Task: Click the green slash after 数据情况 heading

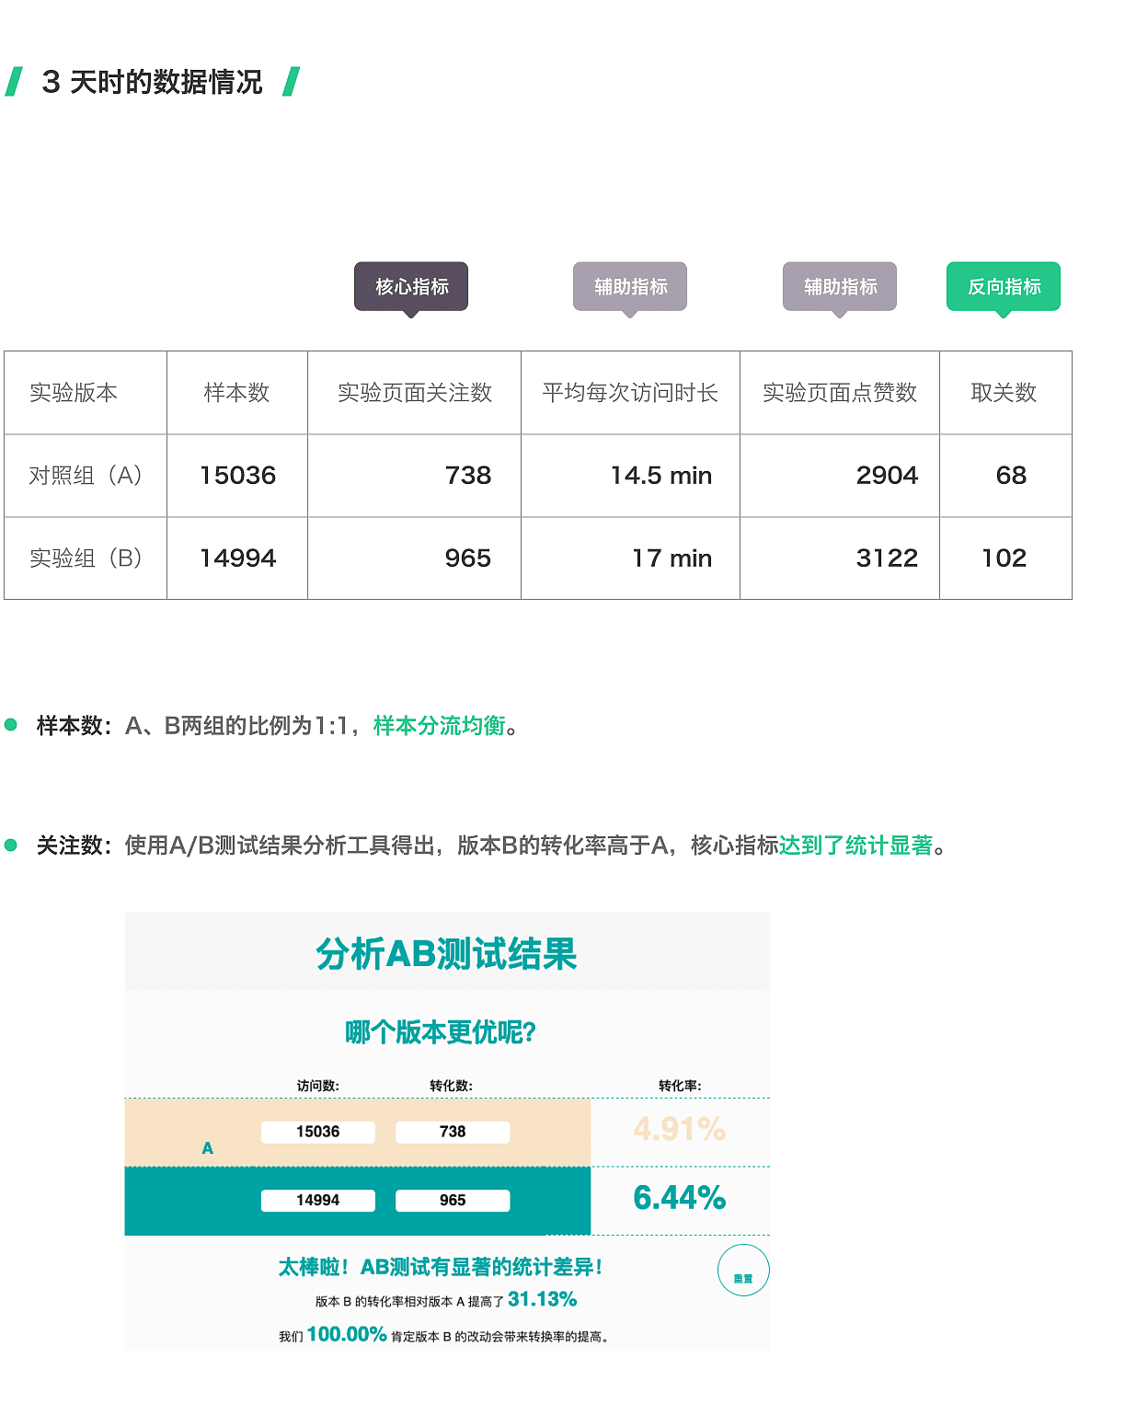Action: point(291,81)
